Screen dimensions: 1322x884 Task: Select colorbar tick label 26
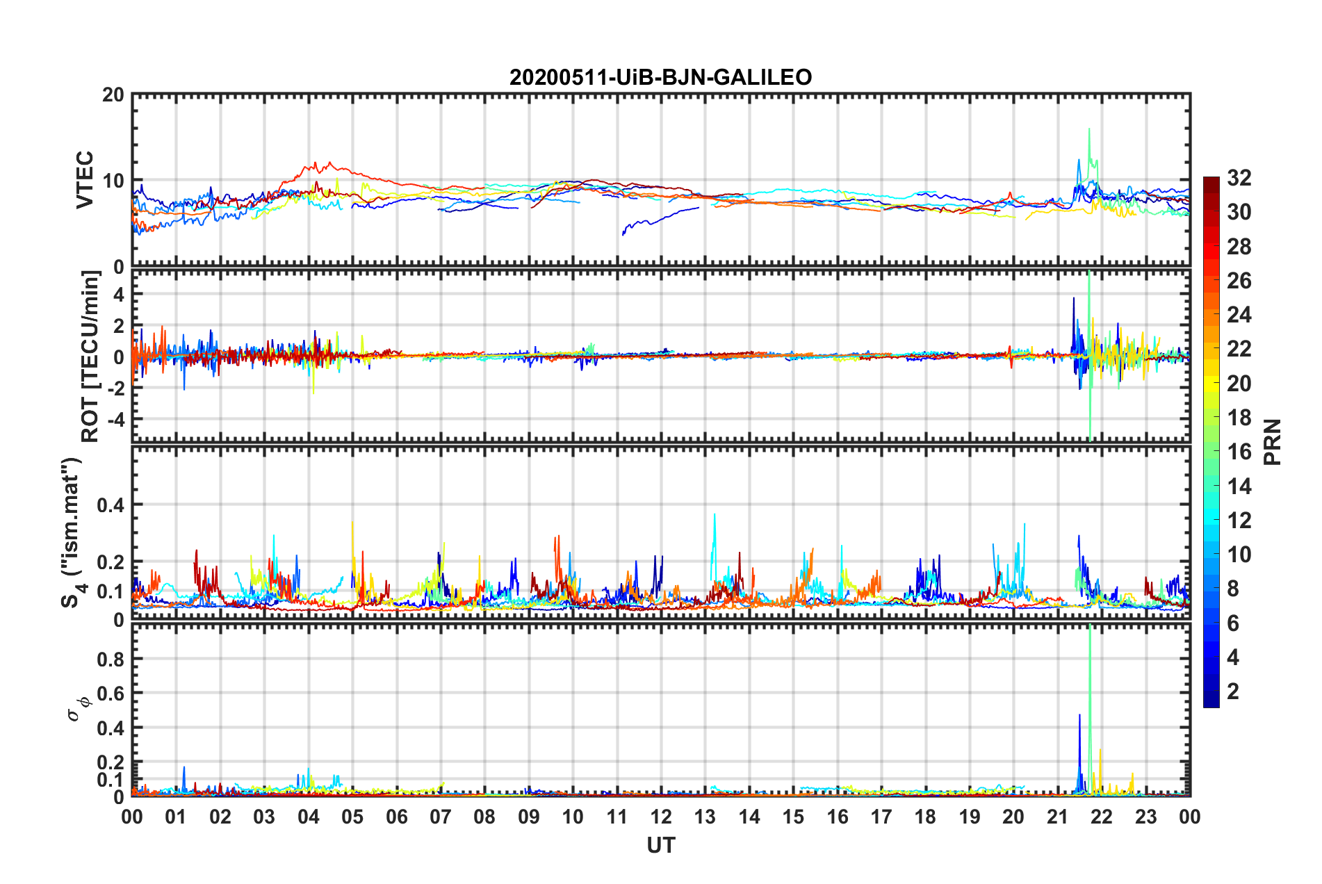point(1239,281)
